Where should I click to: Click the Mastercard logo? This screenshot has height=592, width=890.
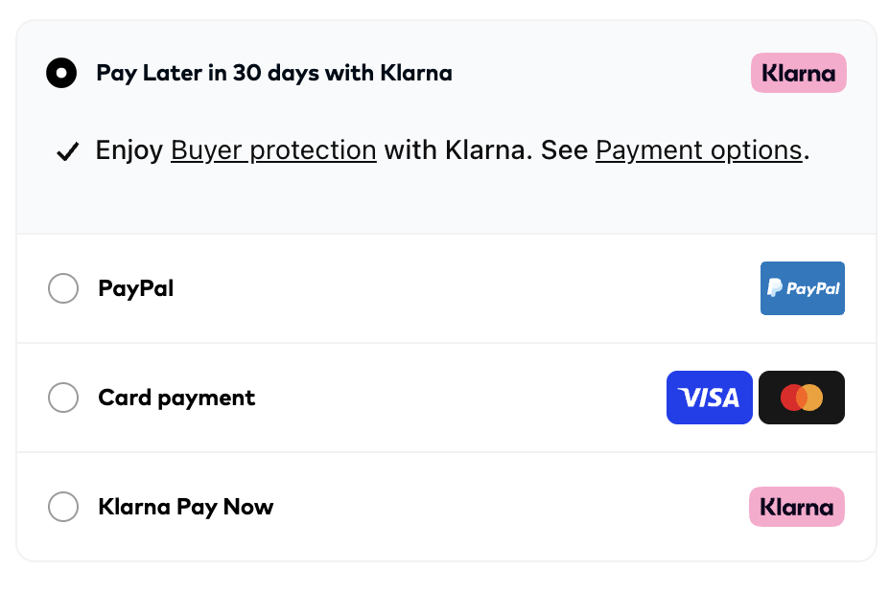click(801, 398)
